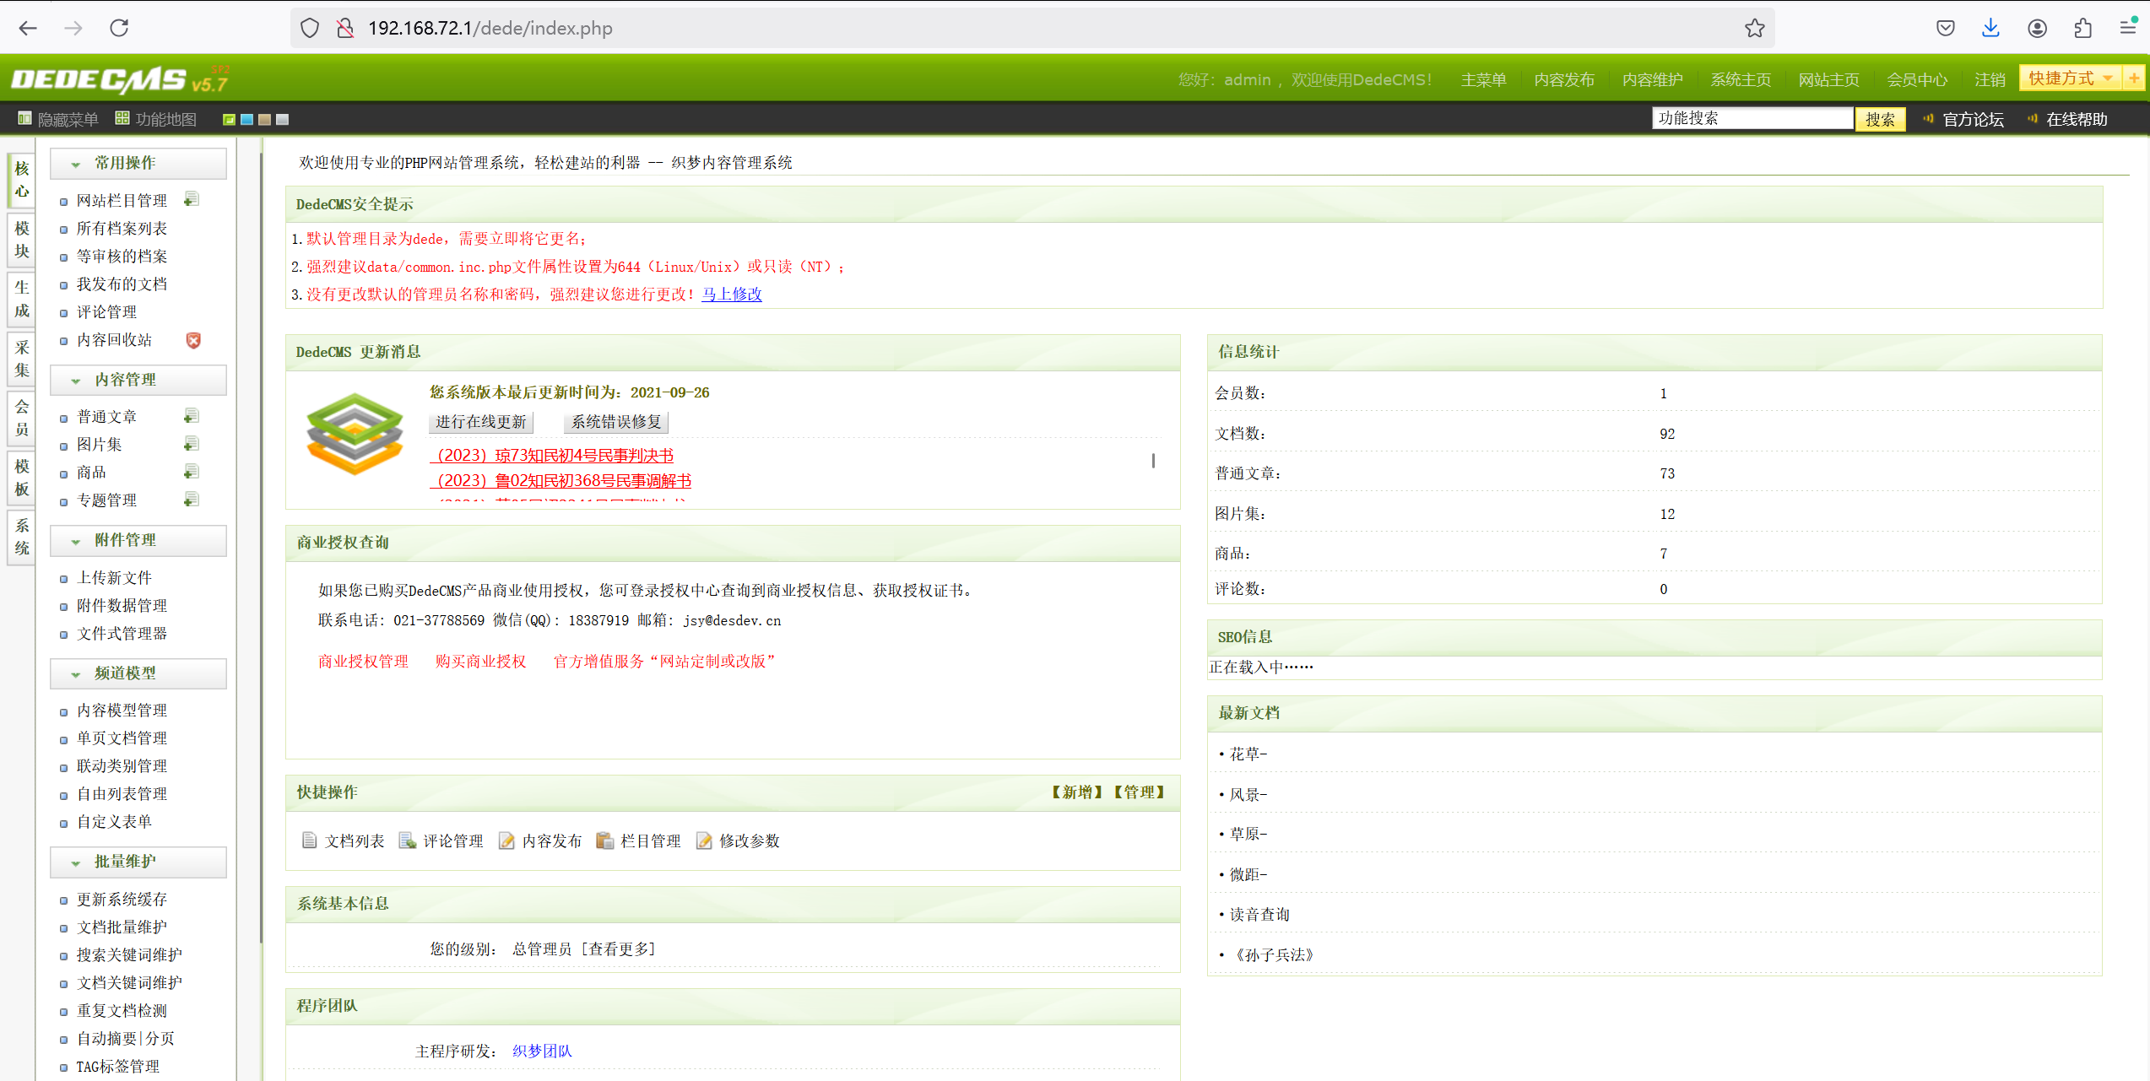2150x1081 pixels.
Task: Switch to the 模板 side tab
Action: point(22,478)
